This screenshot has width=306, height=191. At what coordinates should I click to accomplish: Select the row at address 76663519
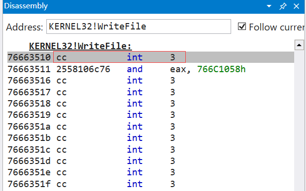point(151,115)
